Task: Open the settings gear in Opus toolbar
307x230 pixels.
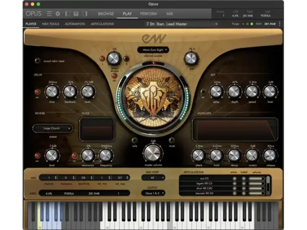Action: (58, 14)
